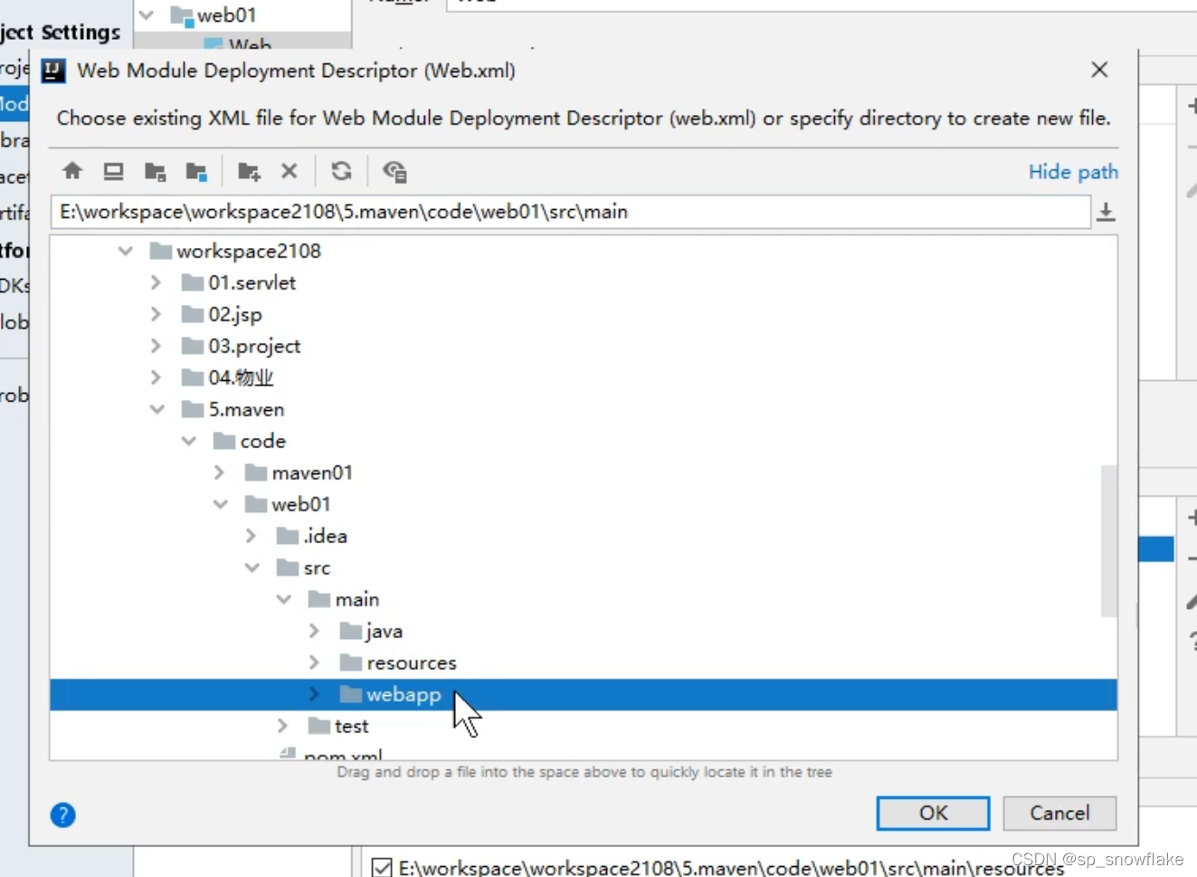Collapse the main folder

point(283,599)
